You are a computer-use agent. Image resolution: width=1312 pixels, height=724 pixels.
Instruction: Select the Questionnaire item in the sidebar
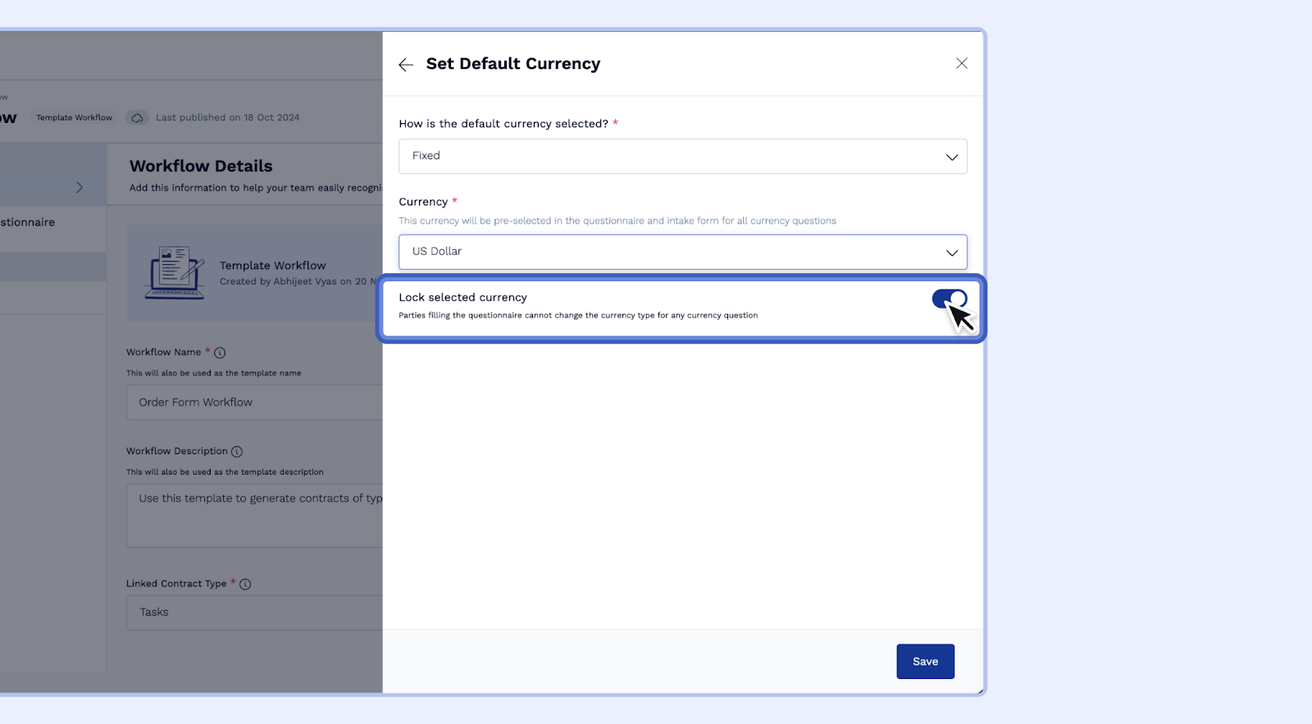(x=29, y=222)
